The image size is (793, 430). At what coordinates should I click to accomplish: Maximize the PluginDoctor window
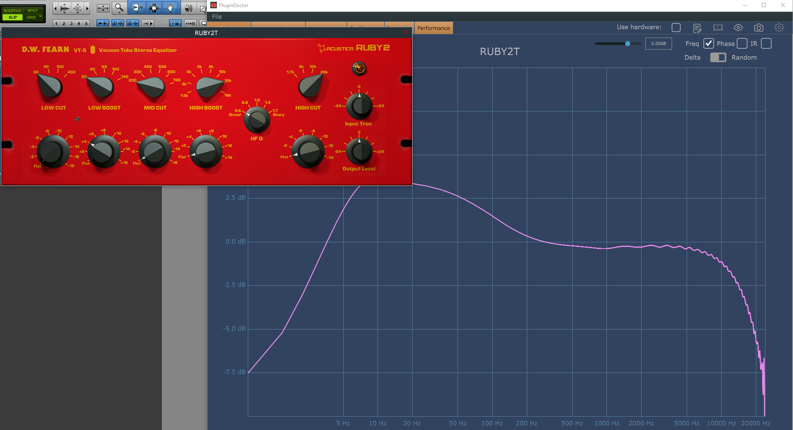(764, 5)
